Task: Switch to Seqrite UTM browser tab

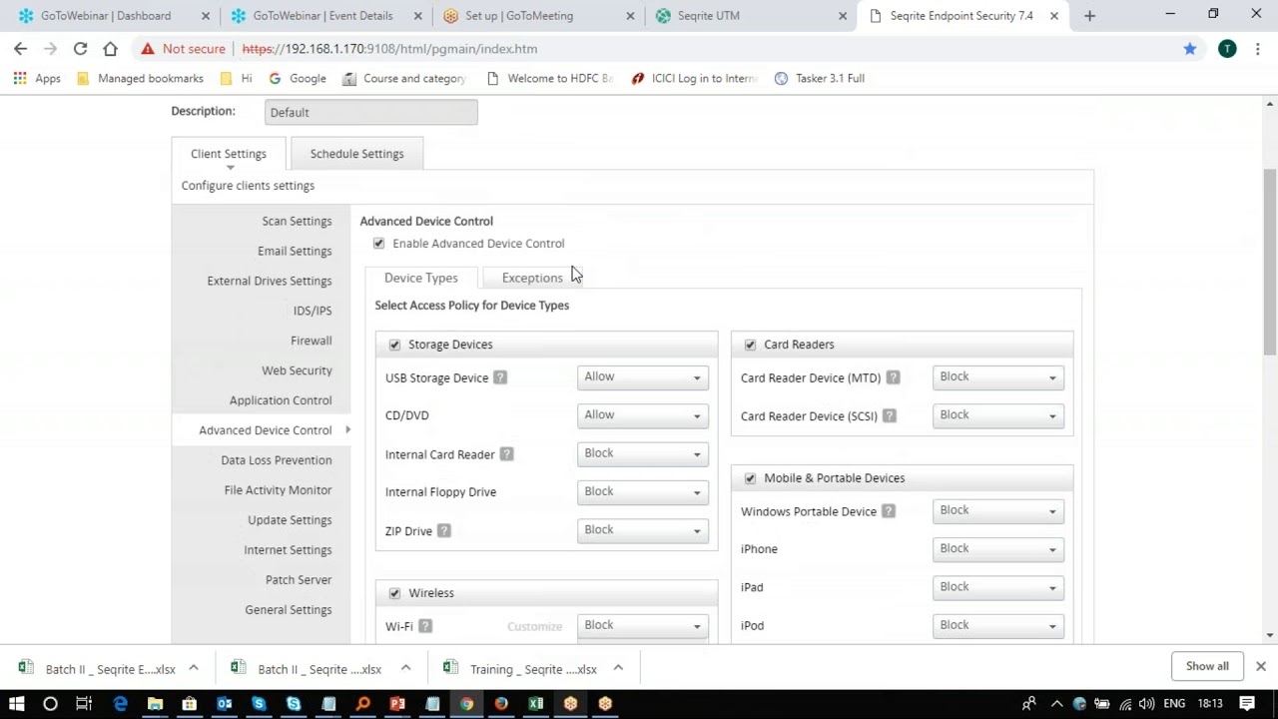Action: point(749,16)
